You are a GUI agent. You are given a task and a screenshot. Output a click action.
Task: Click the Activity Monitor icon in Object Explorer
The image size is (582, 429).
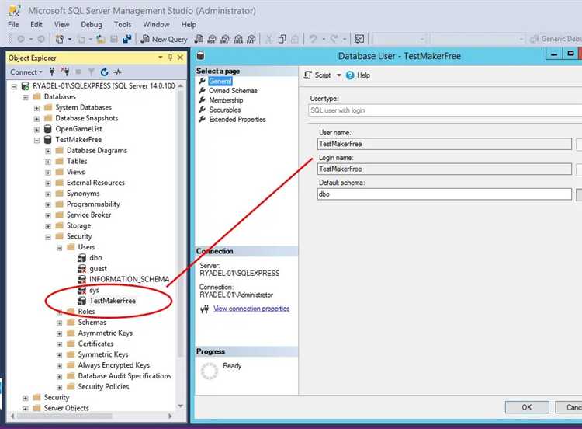[118, 72]
